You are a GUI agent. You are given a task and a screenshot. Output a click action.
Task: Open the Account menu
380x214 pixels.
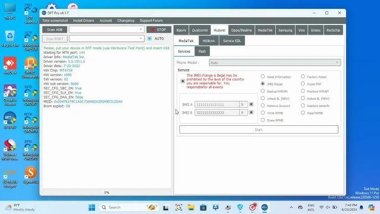tap(106, 21)
